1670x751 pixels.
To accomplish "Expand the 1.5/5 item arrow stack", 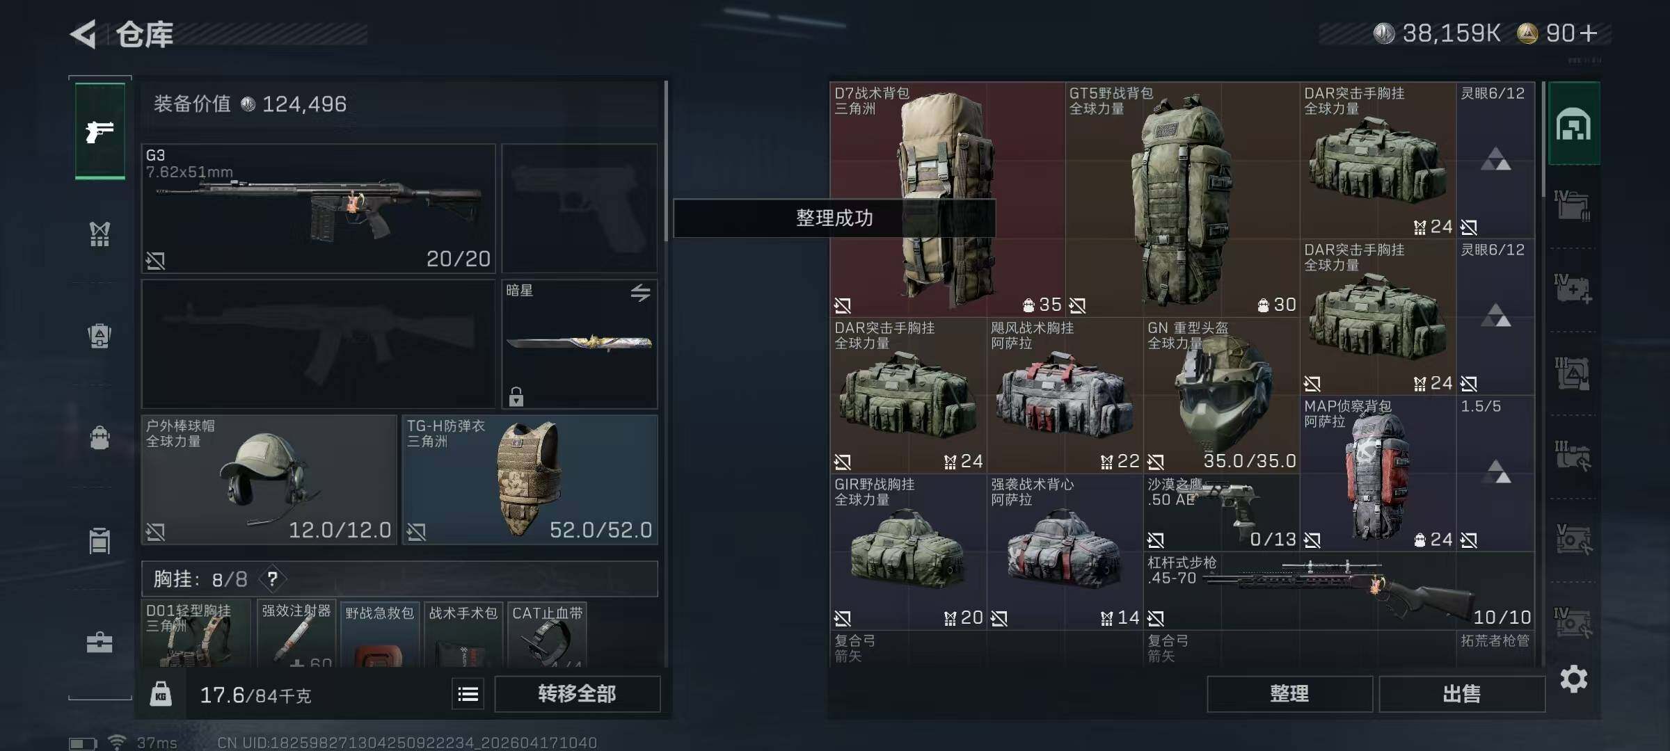I will 1495,472.
